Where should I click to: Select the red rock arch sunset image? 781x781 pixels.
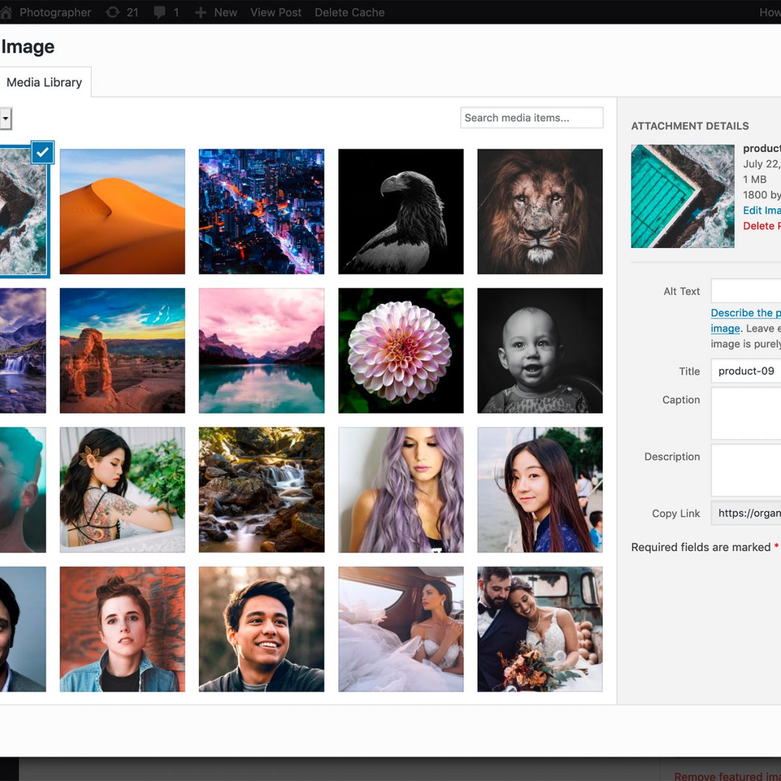click(x=122, y=351)
